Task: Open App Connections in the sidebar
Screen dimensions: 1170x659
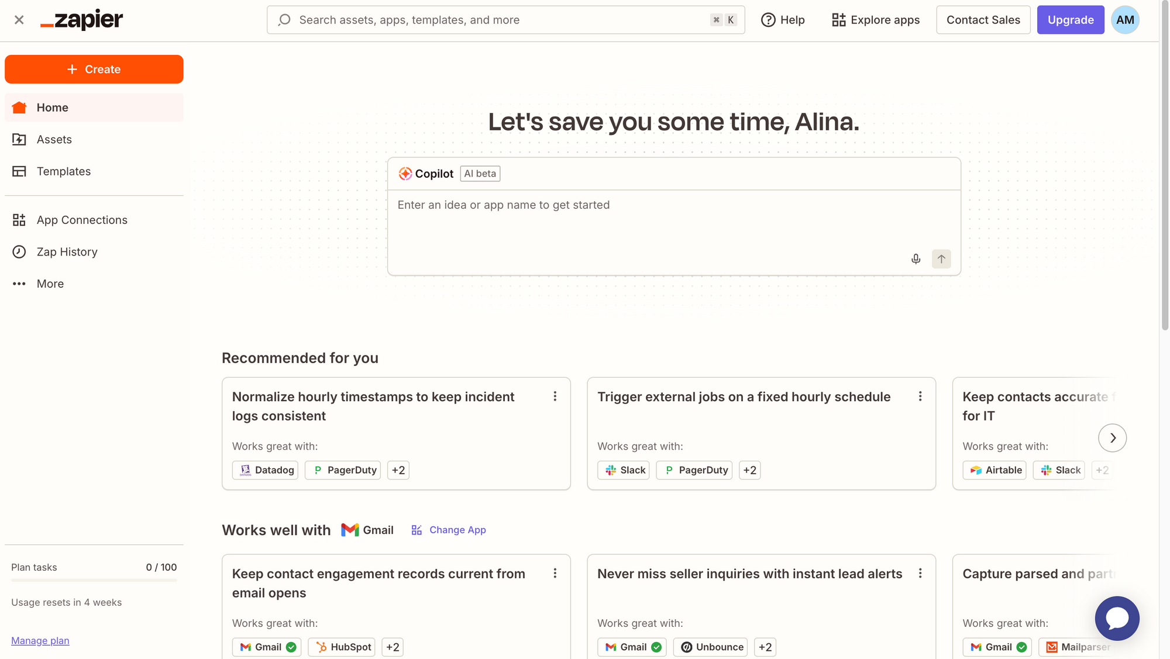Action: click(94, 220)
